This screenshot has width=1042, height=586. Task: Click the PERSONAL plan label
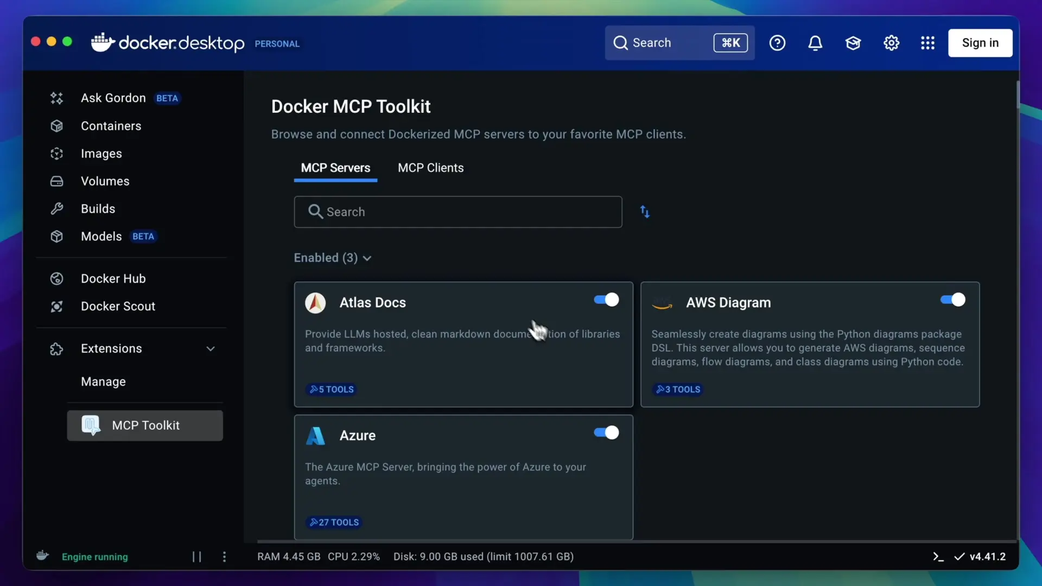(x=277, y=44)
